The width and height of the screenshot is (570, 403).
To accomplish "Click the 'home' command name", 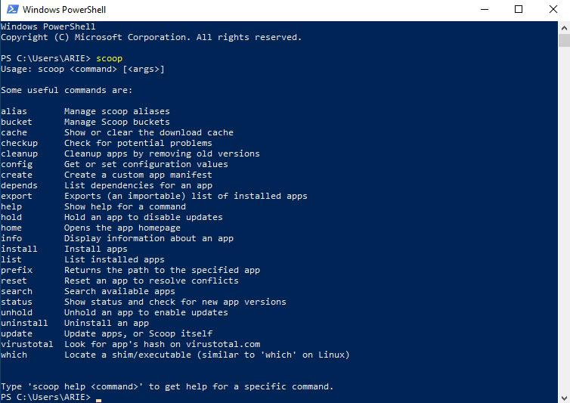I will click(x=11, y=228).
